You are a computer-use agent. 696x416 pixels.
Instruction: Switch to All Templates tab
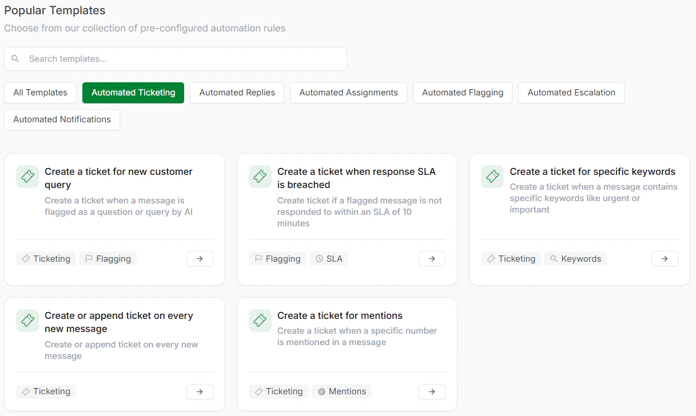40,93
